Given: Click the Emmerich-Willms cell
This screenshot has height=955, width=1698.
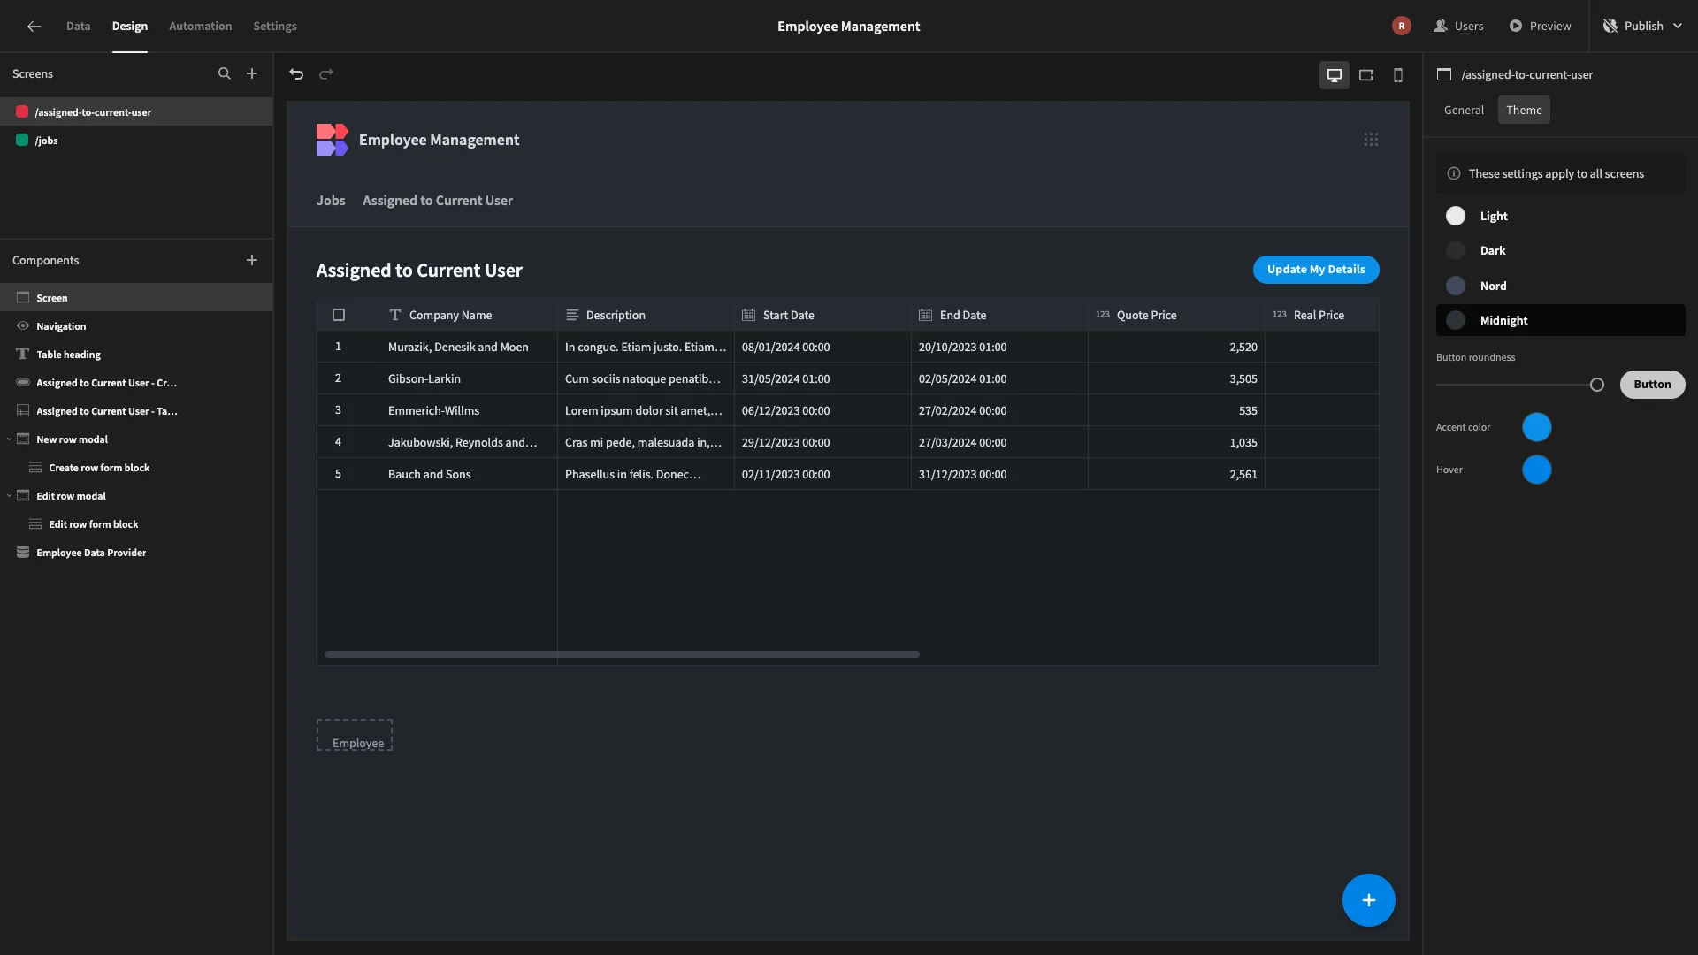Looking at the screenshot, I should [x=469, y=410].
